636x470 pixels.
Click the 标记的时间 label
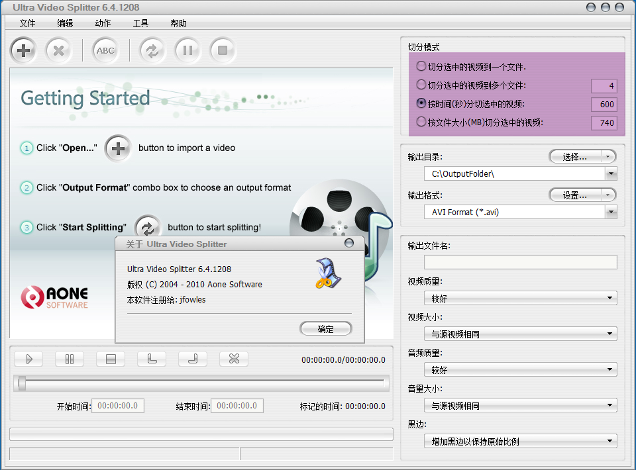[321, 406]
